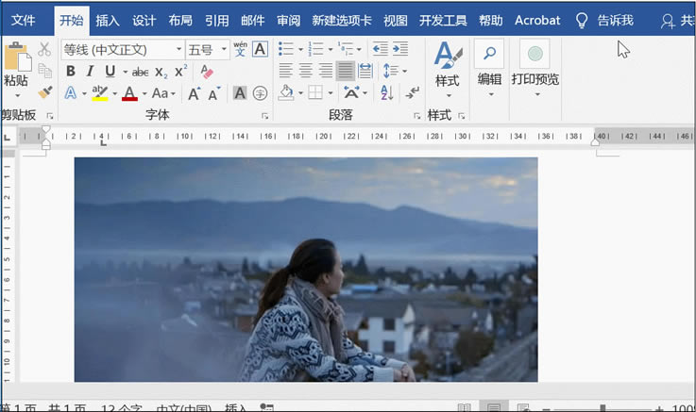The image size is (696, 412).
Task: Justify text alignment
Action: [x=346, y=71]
